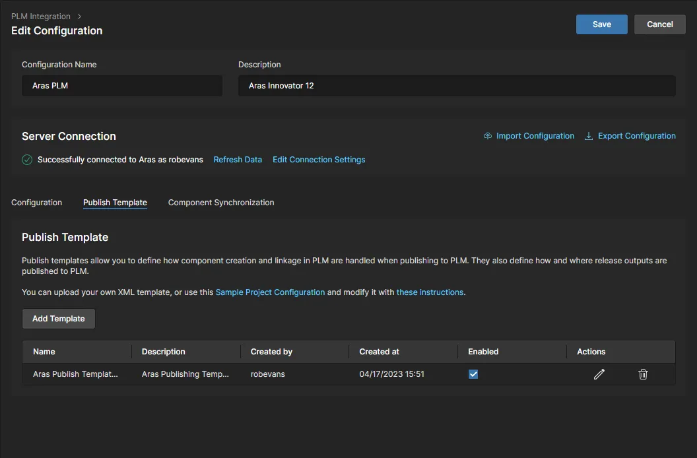Click the Refresh Data link
This screenshot has width=697, height=458.
coord(238,160)
